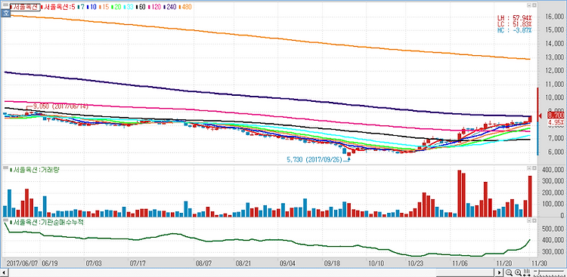Viewport: 567px width, 277px height.
Task: Click the 11/06 date axis label
Action: click(x=459, y=263)
